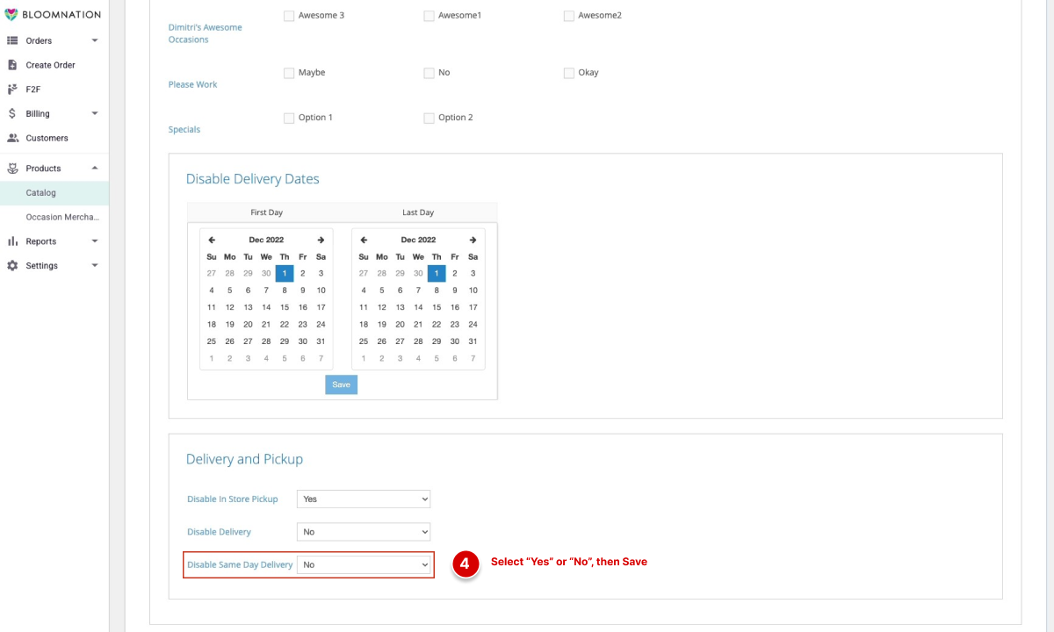Expand the Reports menu arrow

[x=95, y=241]
